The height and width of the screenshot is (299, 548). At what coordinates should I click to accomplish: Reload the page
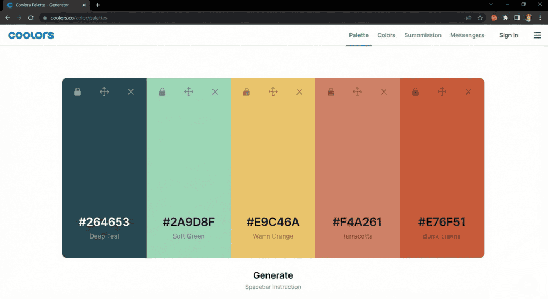tap(31, 18)
